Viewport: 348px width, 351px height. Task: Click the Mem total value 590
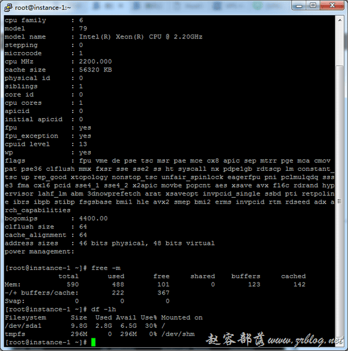point(73,284)
